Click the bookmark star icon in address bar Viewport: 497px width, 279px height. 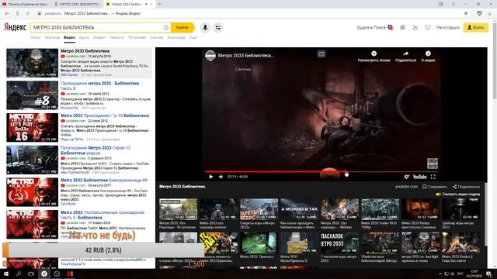coord(466,14)
